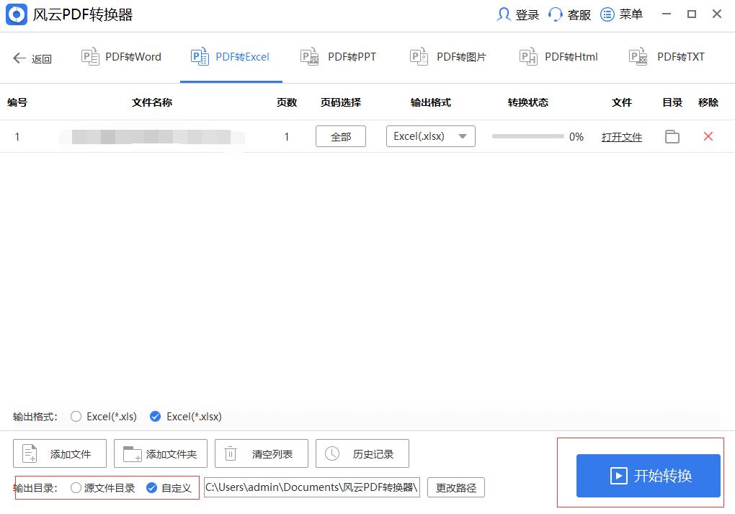
Task: Open the PDF转Html conversion mode
Action: coord(558,56)
